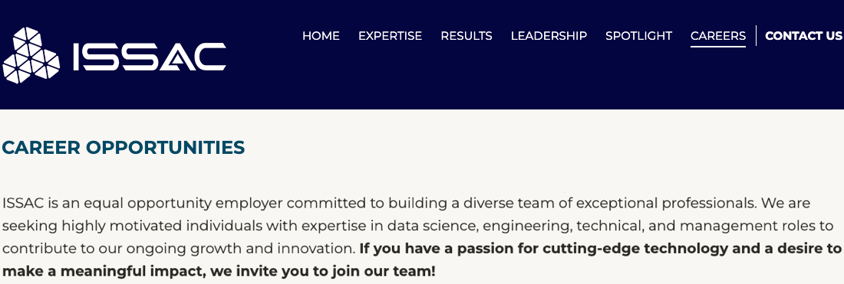Select SPOTLIGHT in the navigation bar
The image size is (844, 284).
click(638, 36)
